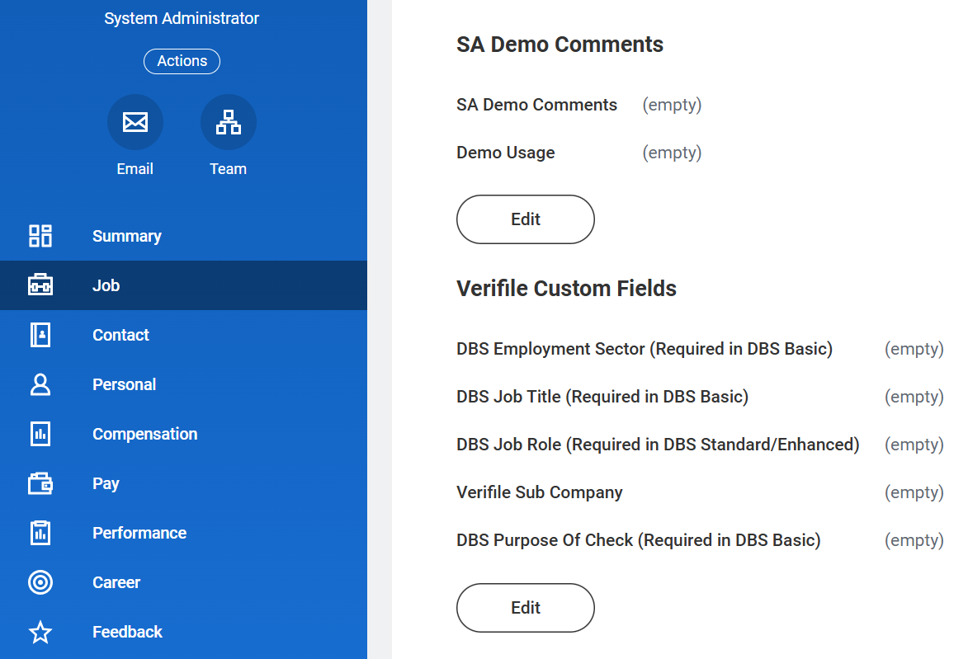Select the DBS Job Role label
The height and width of the screenshot is (659, 968).
pos(658,445)
